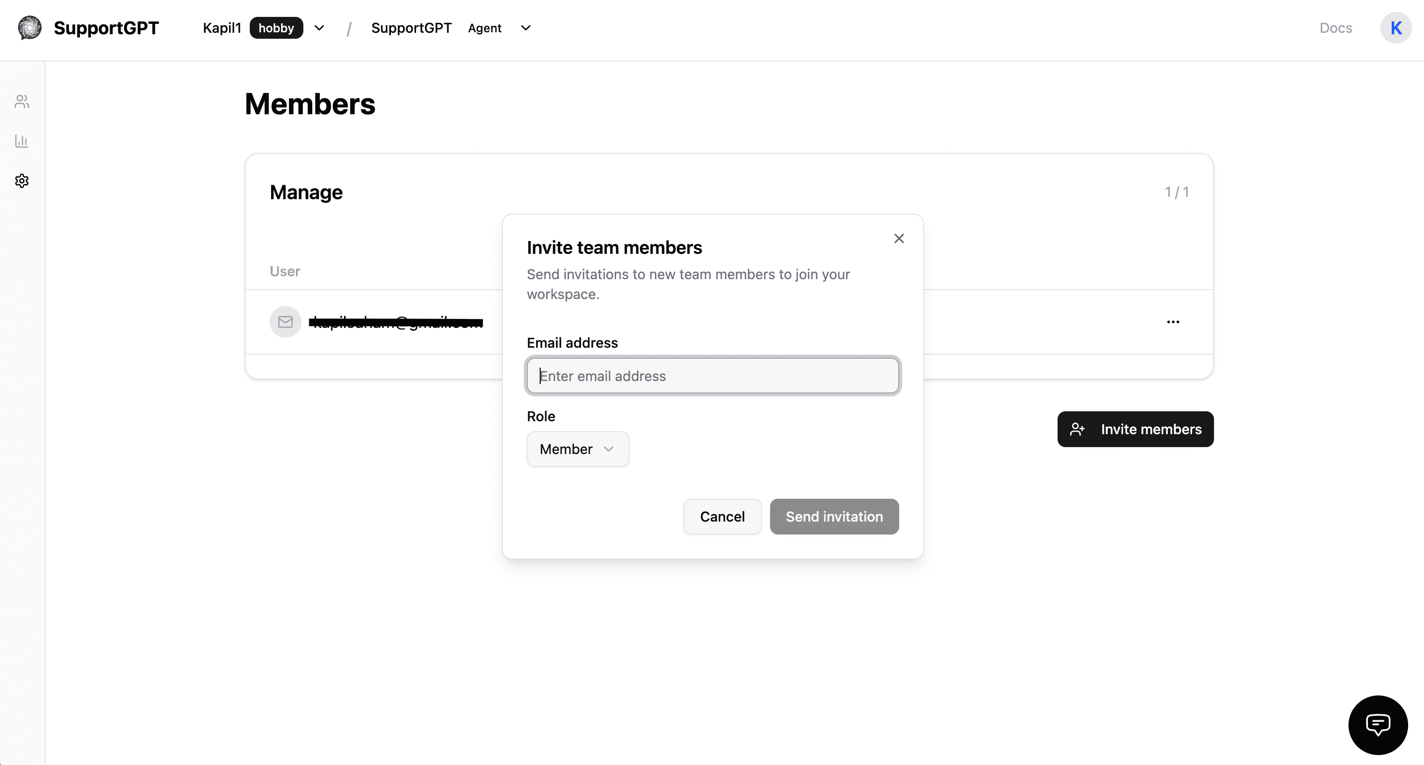This screenshot has width=1424, height=765.
Task: Open the Members icon in the sidebar
Action: [x=22, y=101]
